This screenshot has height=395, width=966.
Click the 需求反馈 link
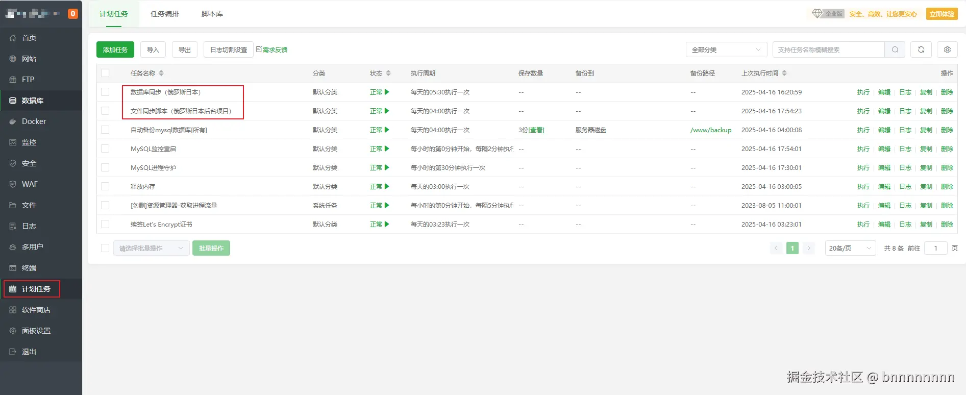coord(272,50)
